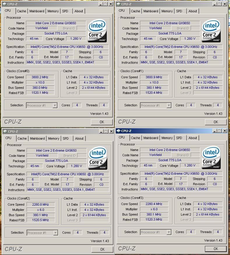Viewport: 230px width, 255px height.
Task: Click Instructions field in Core#2 window
Action: [68, 190]
